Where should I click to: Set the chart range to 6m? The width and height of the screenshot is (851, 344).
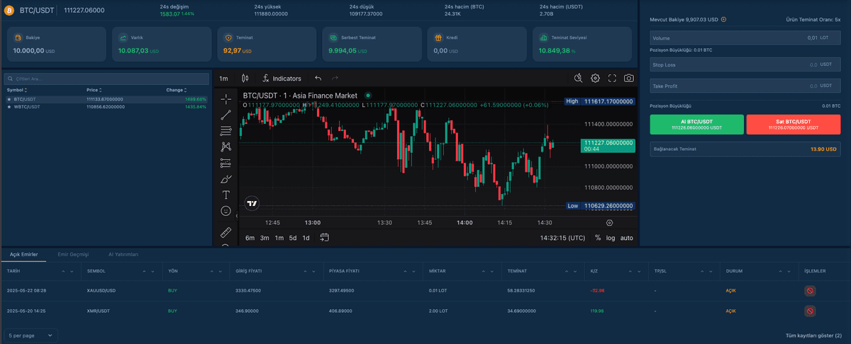pyautogui.click(x=250, y=238)
